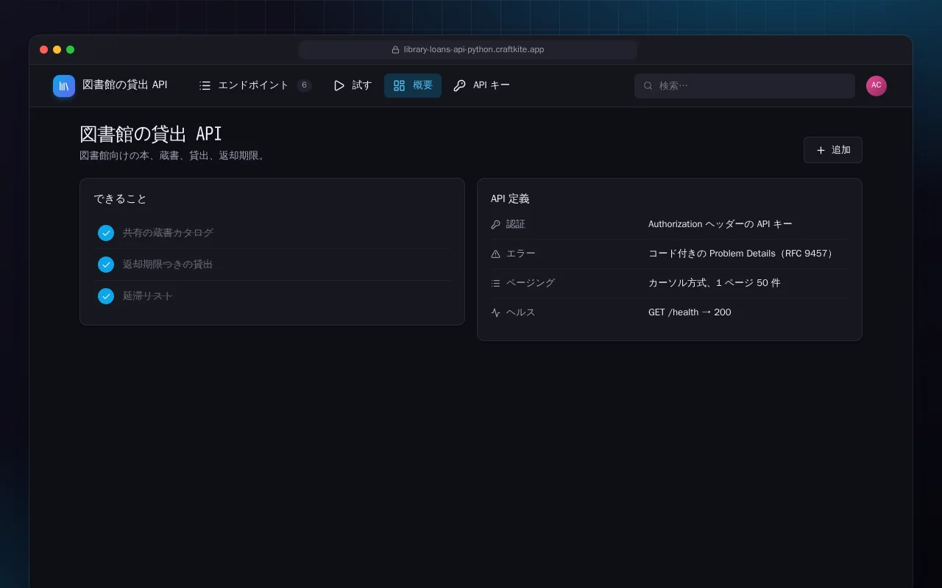The image size is (942, 588).
Task: Open the API キー tab
Action: 482,85
